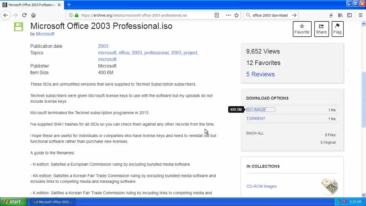Open the Microsoft author link
The width and height of the screenshot is (366, 206).
tap(45, 34)
